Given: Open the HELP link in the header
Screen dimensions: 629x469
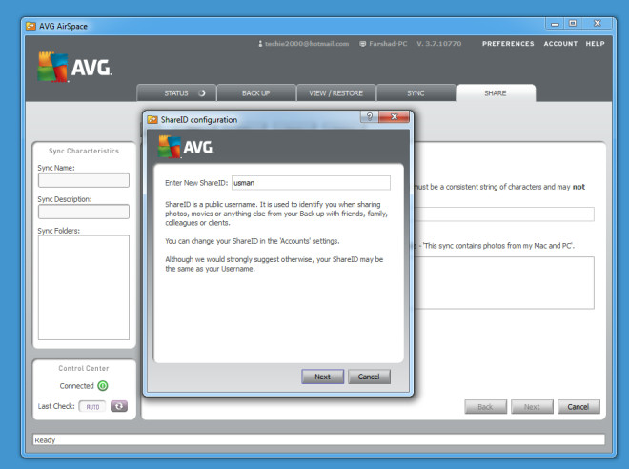Looking at the screenshot, I should pos(595,43).
